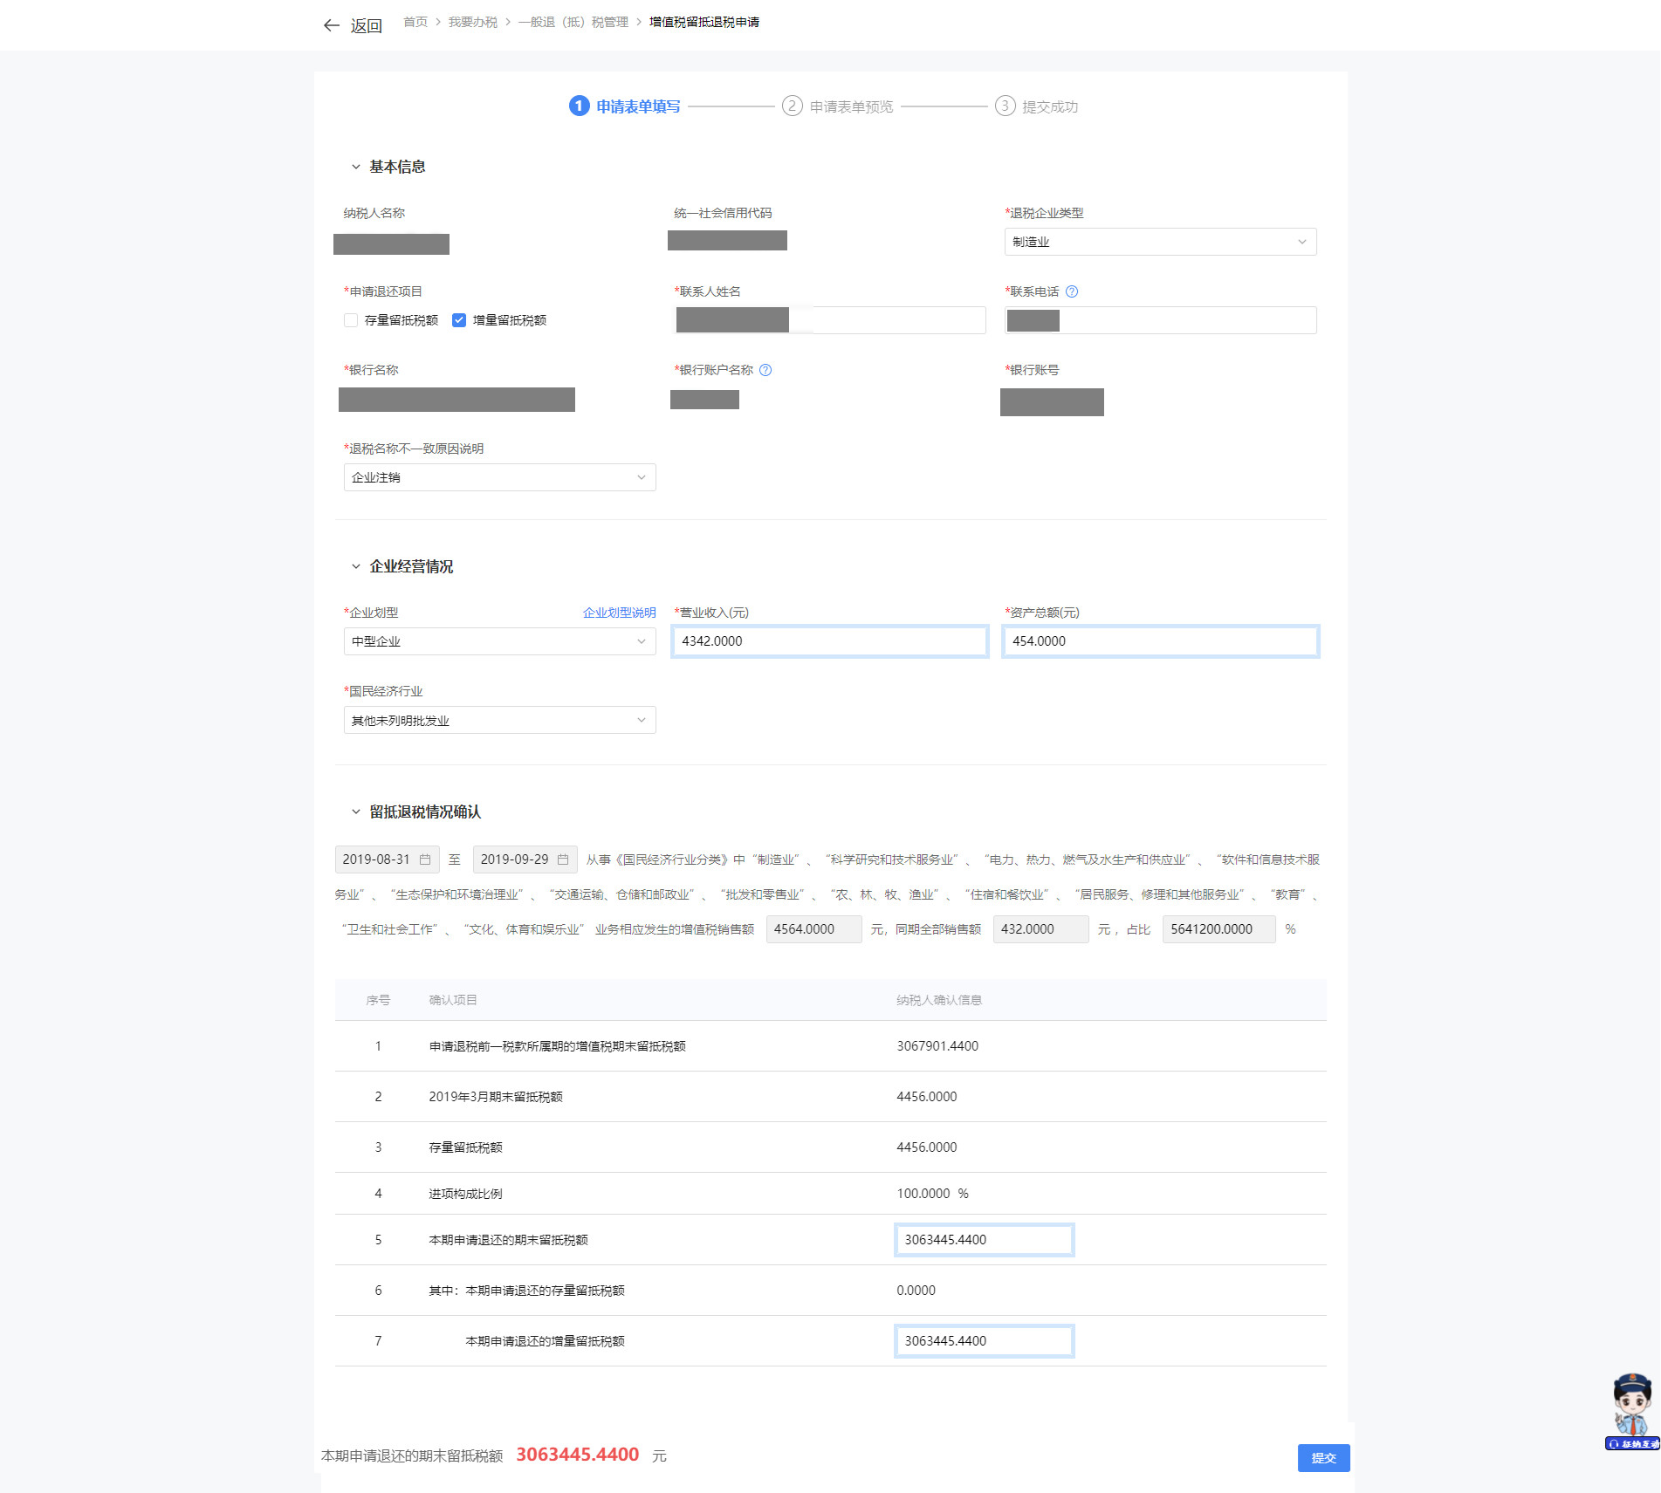Screen dimensions: 1661x1493
Task: Click the 营业收入(元) input field
Action: tap(829, 641)
